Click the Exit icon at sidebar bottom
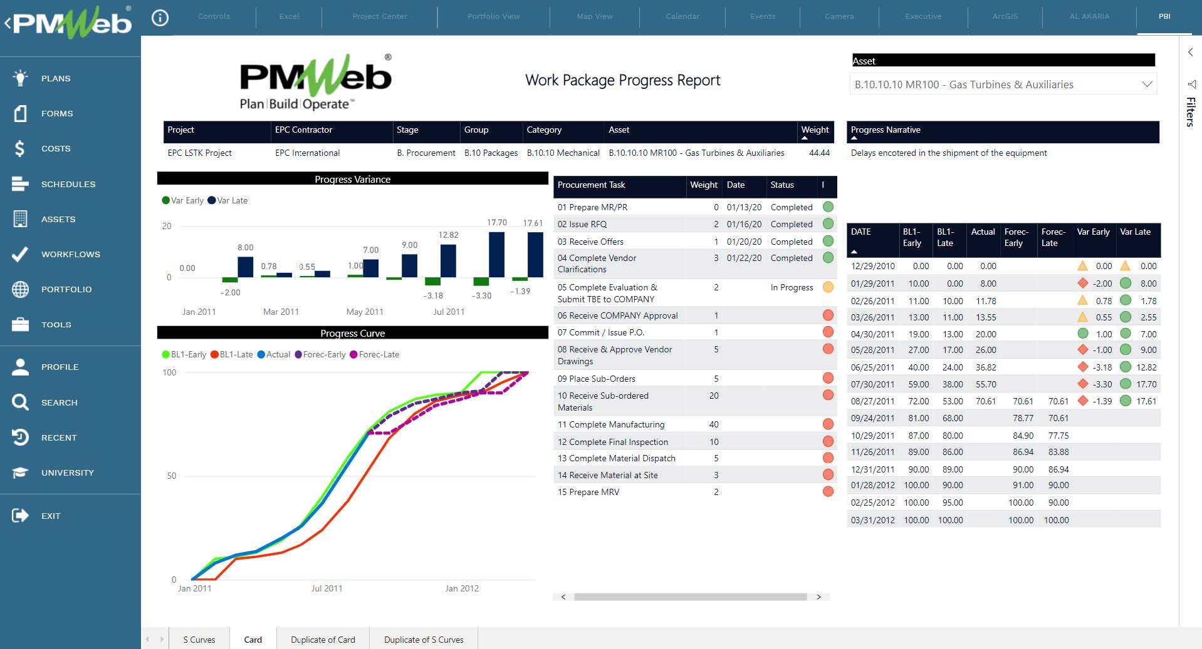The image size is (1202, 649). tap(19, 515)
